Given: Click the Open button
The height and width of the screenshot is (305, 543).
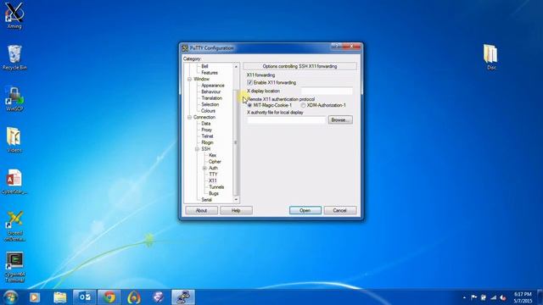Looking at the screenshot, I should [305, 210].
